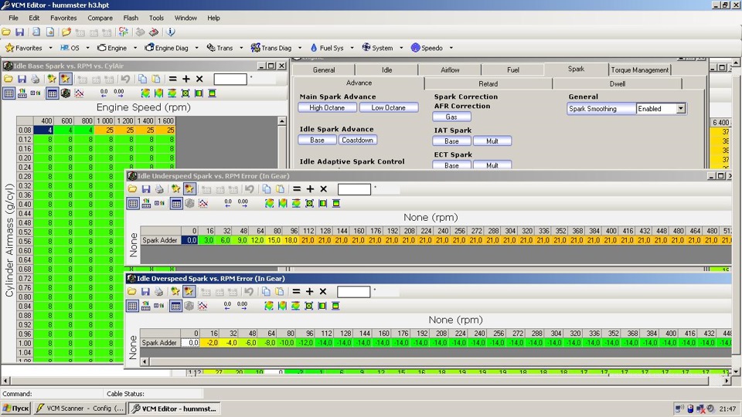The height and width of the screenshot is (417, 742).
Task: Click copy icon in Idle Base Spark window
Action: click(142, 79)
